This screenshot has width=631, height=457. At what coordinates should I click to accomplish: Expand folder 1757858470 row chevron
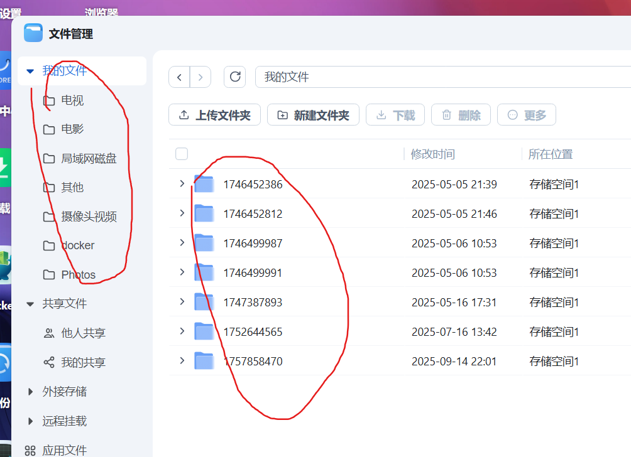(x=182, y=360)
